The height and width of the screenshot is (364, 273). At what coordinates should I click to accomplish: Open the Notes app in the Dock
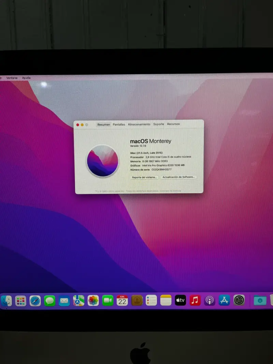[x=166, y=300]
